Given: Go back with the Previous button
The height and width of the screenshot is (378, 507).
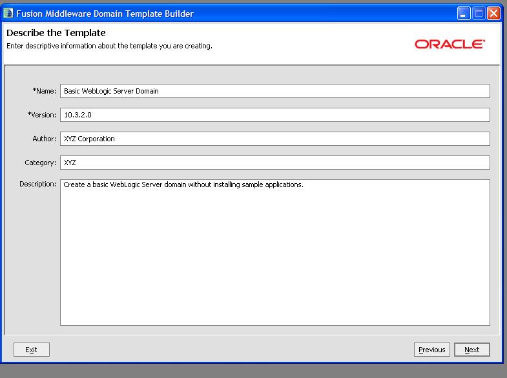Looking at the screenshot, I should pos(431,350).
